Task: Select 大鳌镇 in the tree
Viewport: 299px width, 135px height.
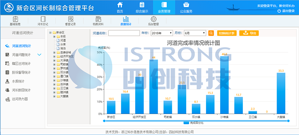Action: coord(64,96)
